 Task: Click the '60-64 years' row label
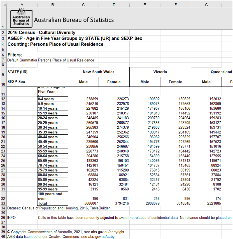(x=53, y=156)
